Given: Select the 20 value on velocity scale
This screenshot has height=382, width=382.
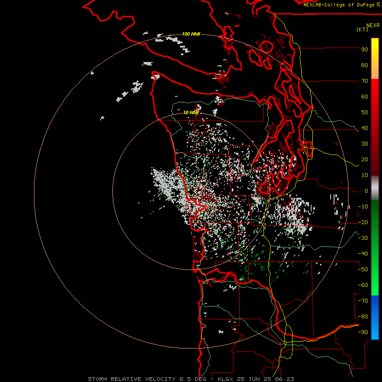Looking at the screenshot, I should (365, 160).
